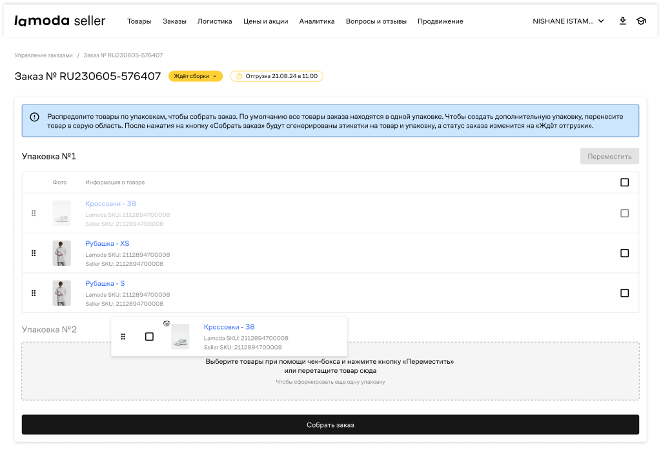The height and width of the screenshot is (469, 661).
Task: Click the Рубашка - S product thumbnail
Action: (x=62, y=293)
